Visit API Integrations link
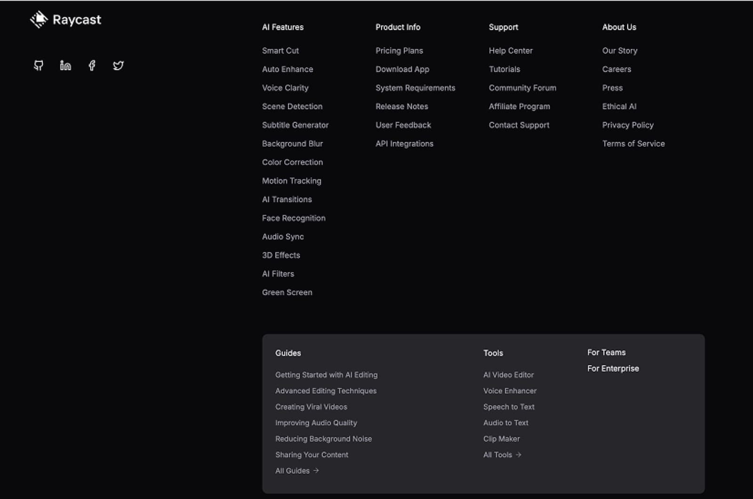753x499 pixels. tap(404, 143)
